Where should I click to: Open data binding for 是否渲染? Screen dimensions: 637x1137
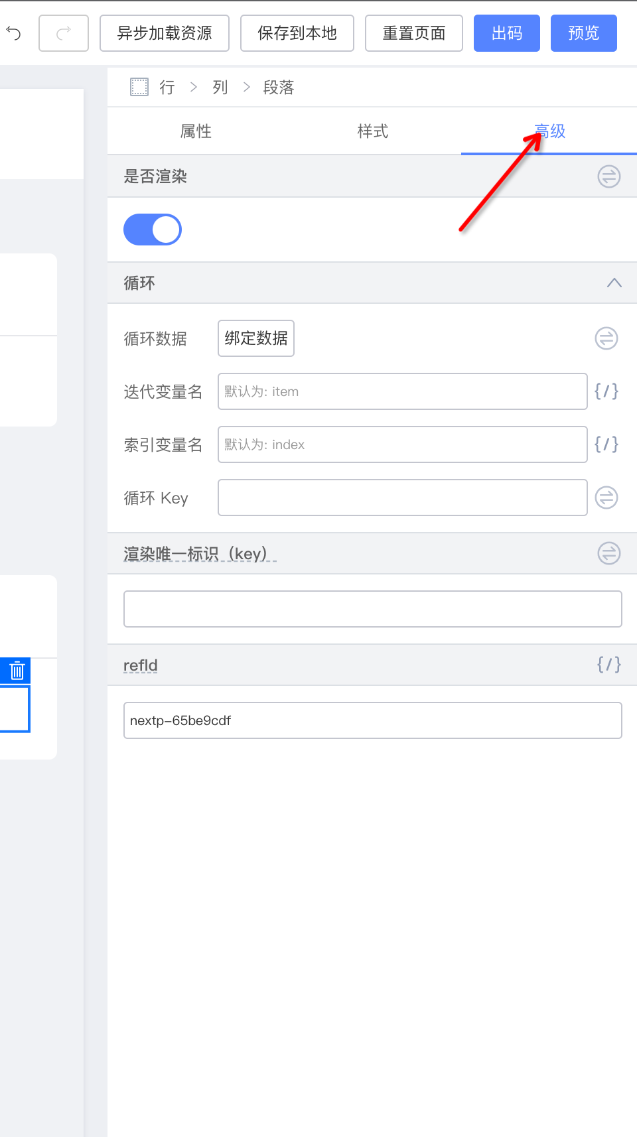(608, 176)
